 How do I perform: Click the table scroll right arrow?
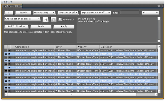coord(156,94)
